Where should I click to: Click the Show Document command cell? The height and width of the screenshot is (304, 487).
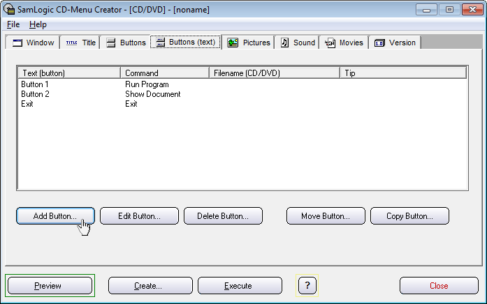[x=152, y=94]
